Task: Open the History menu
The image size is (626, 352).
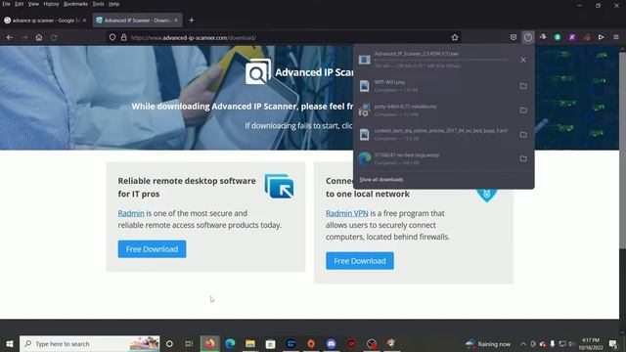Action: tap(51, 4)
